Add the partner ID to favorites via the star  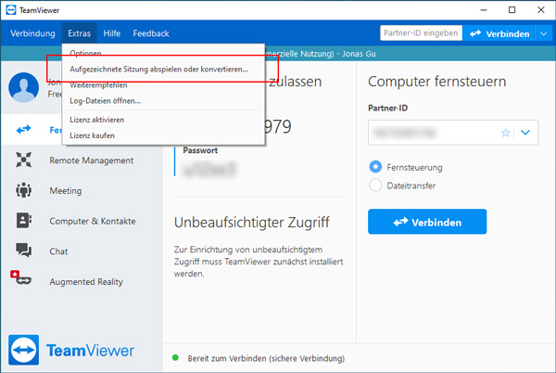(x=505, y=133)
